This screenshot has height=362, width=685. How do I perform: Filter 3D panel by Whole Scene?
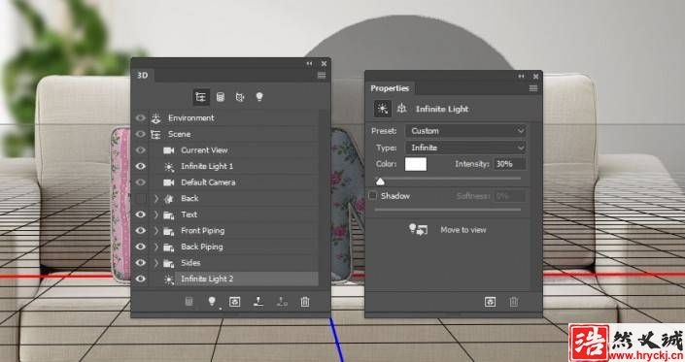tap(201, 97)
